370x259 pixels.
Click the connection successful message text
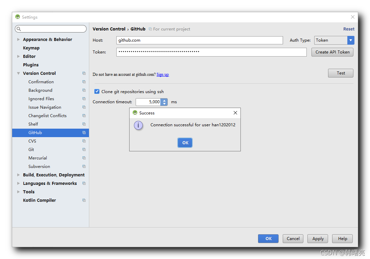pos(193,125)
